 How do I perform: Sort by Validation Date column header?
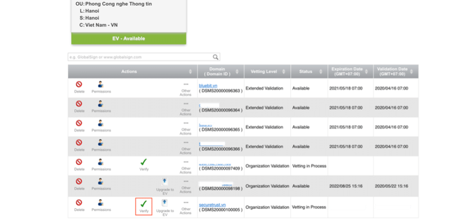tap(392, 72)
